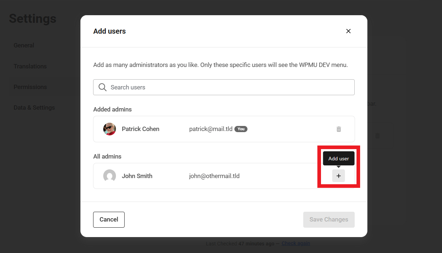The height and width of the screenshot is (253, 442).
Task: Open the Permissions settings tab
Action: coord(30,87)
